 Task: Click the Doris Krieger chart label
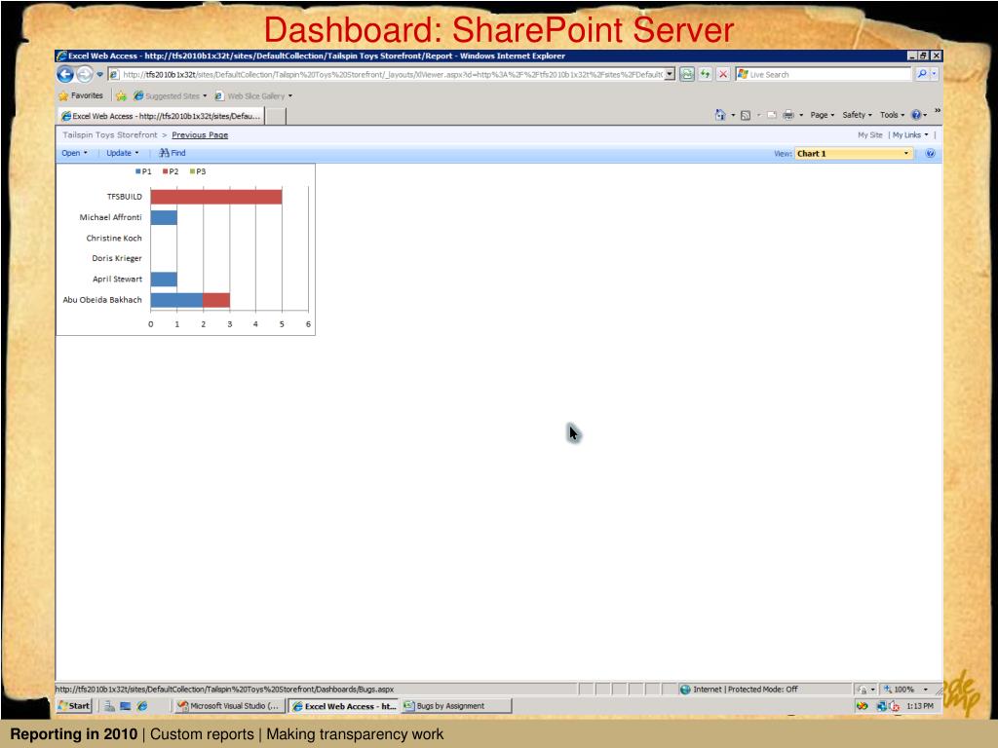click(x=117, y=258)
